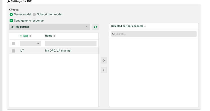210x111 pixels.
Task: Click the Type column menu icon
Action: [x=21, y=36]
